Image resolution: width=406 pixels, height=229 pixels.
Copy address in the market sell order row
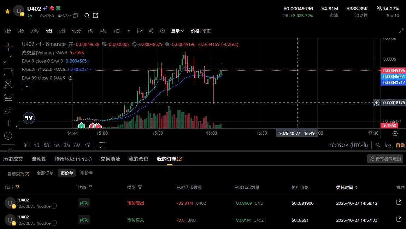tap(54, 206)
